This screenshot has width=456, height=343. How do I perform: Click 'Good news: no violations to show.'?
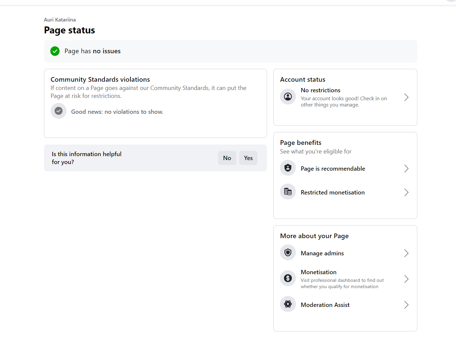tap(117, 112)
